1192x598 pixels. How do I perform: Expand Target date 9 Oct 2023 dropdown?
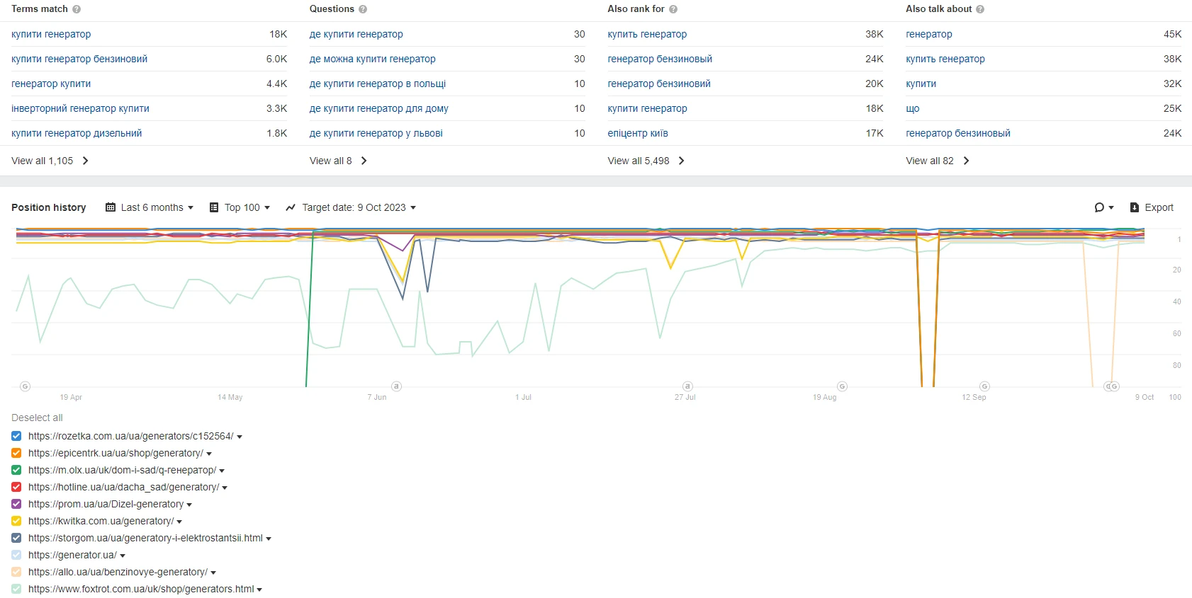pyautogui.click(x=351, y=207)
